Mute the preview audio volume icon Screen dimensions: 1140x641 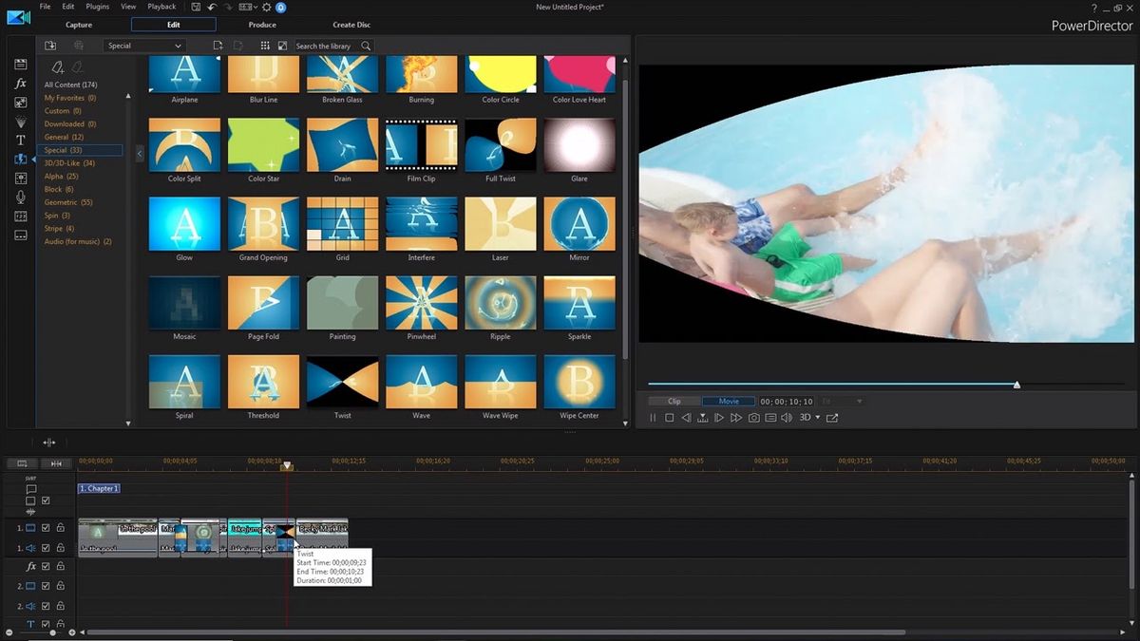click(x=787, y=417)
